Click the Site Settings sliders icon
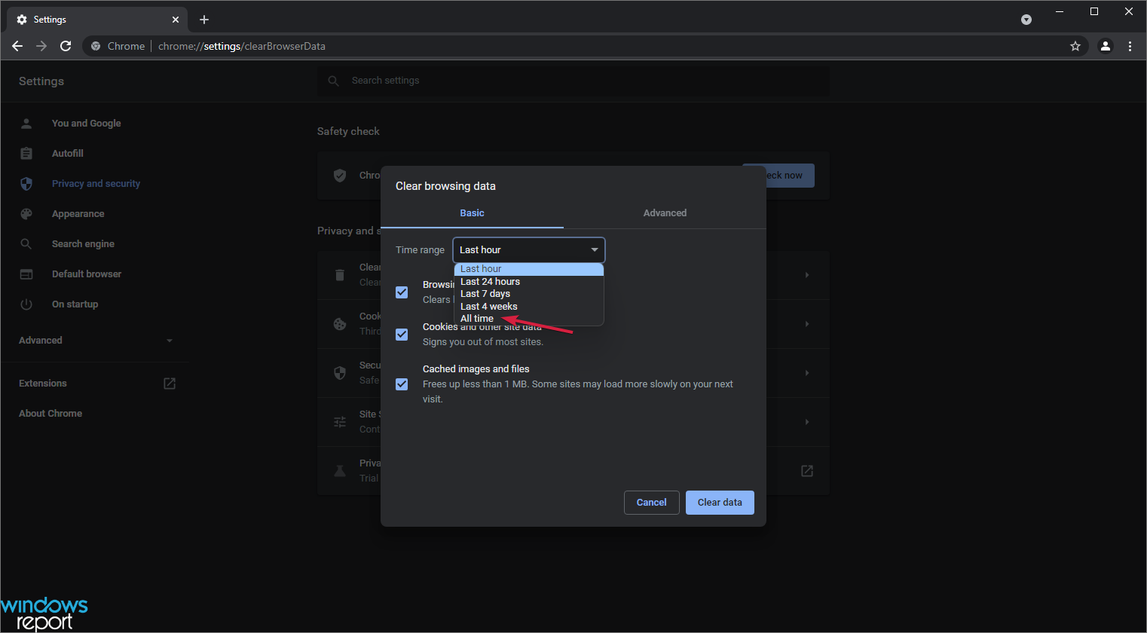 [340, 422]
